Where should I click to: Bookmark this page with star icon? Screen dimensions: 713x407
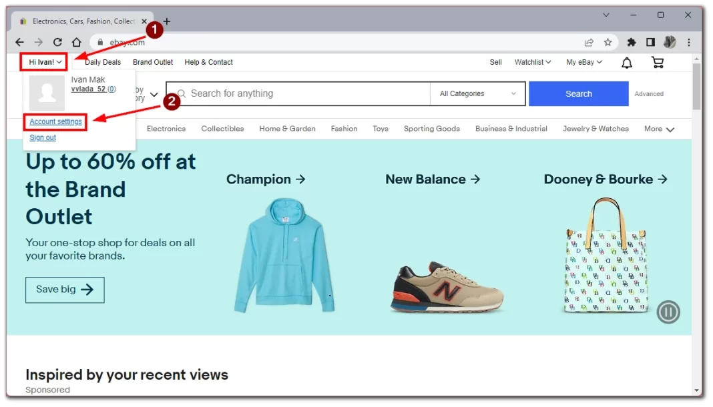(x=608, y=42)
